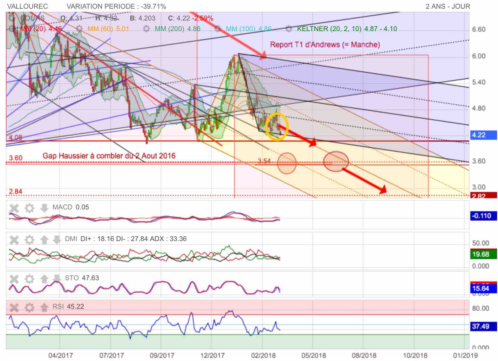
Task: Move the RSI panel up
Action: tap(44, 307)
